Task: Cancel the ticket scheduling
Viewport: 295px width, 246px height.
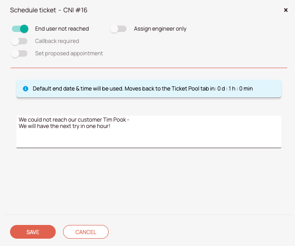Action: coord(86,232)
